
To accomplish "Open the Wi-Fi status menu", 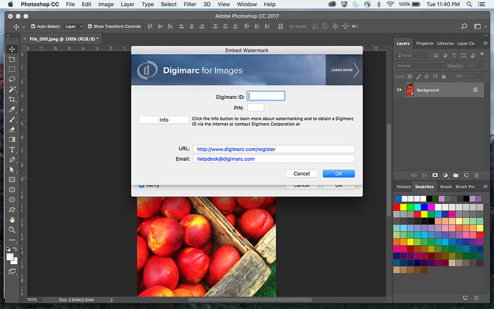I will (x=390, y=4).
